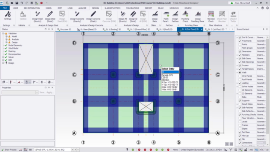Open the FILE menu
Viewport: 270px width, 152px height.
click(5, 8)
